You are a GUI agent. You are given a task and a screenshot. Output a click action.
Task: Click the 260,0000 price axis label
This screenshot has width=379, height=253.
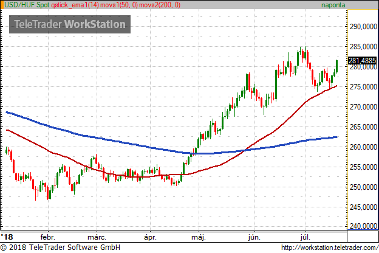[363, 147]
